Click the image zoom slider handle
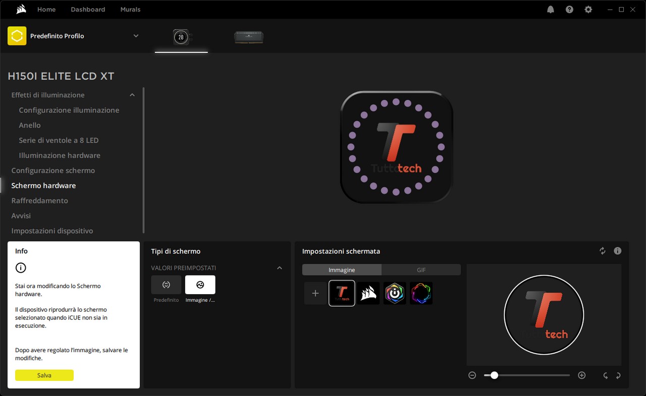The height and width of the screenshot is (396, 646). 494,375
